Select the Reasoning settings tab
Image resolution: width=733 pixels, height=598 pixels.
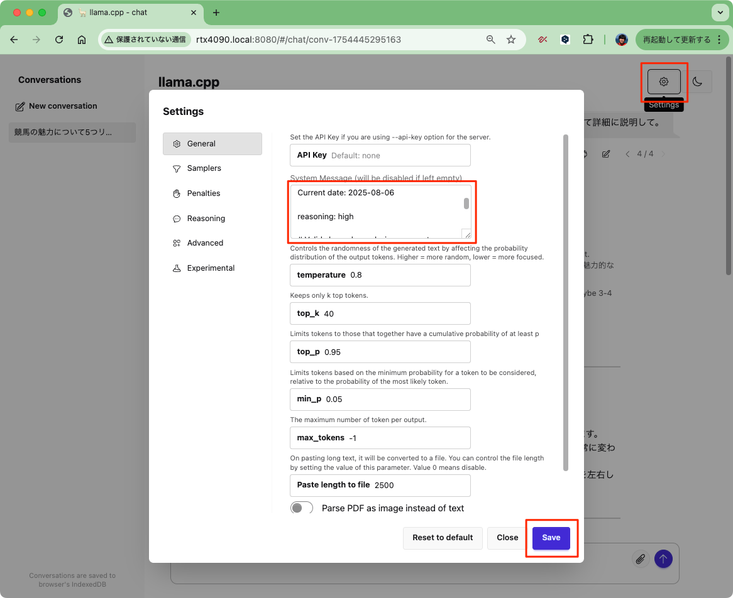(x=212, y=218)
